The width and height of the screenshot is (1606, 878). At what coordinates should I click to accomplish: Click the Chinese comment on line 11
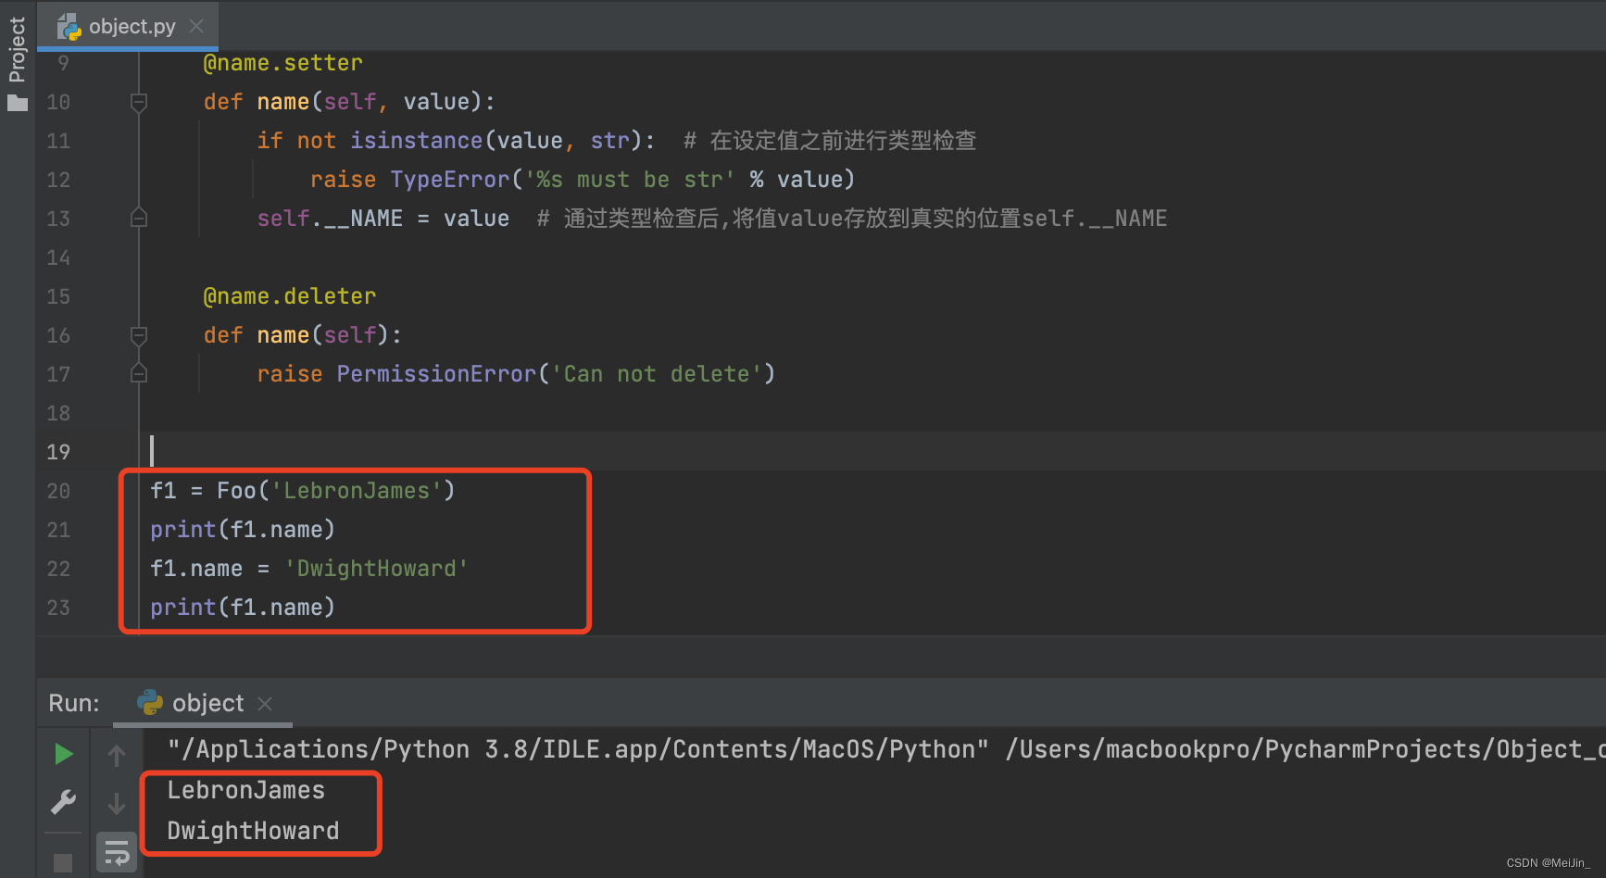[830, 141]
